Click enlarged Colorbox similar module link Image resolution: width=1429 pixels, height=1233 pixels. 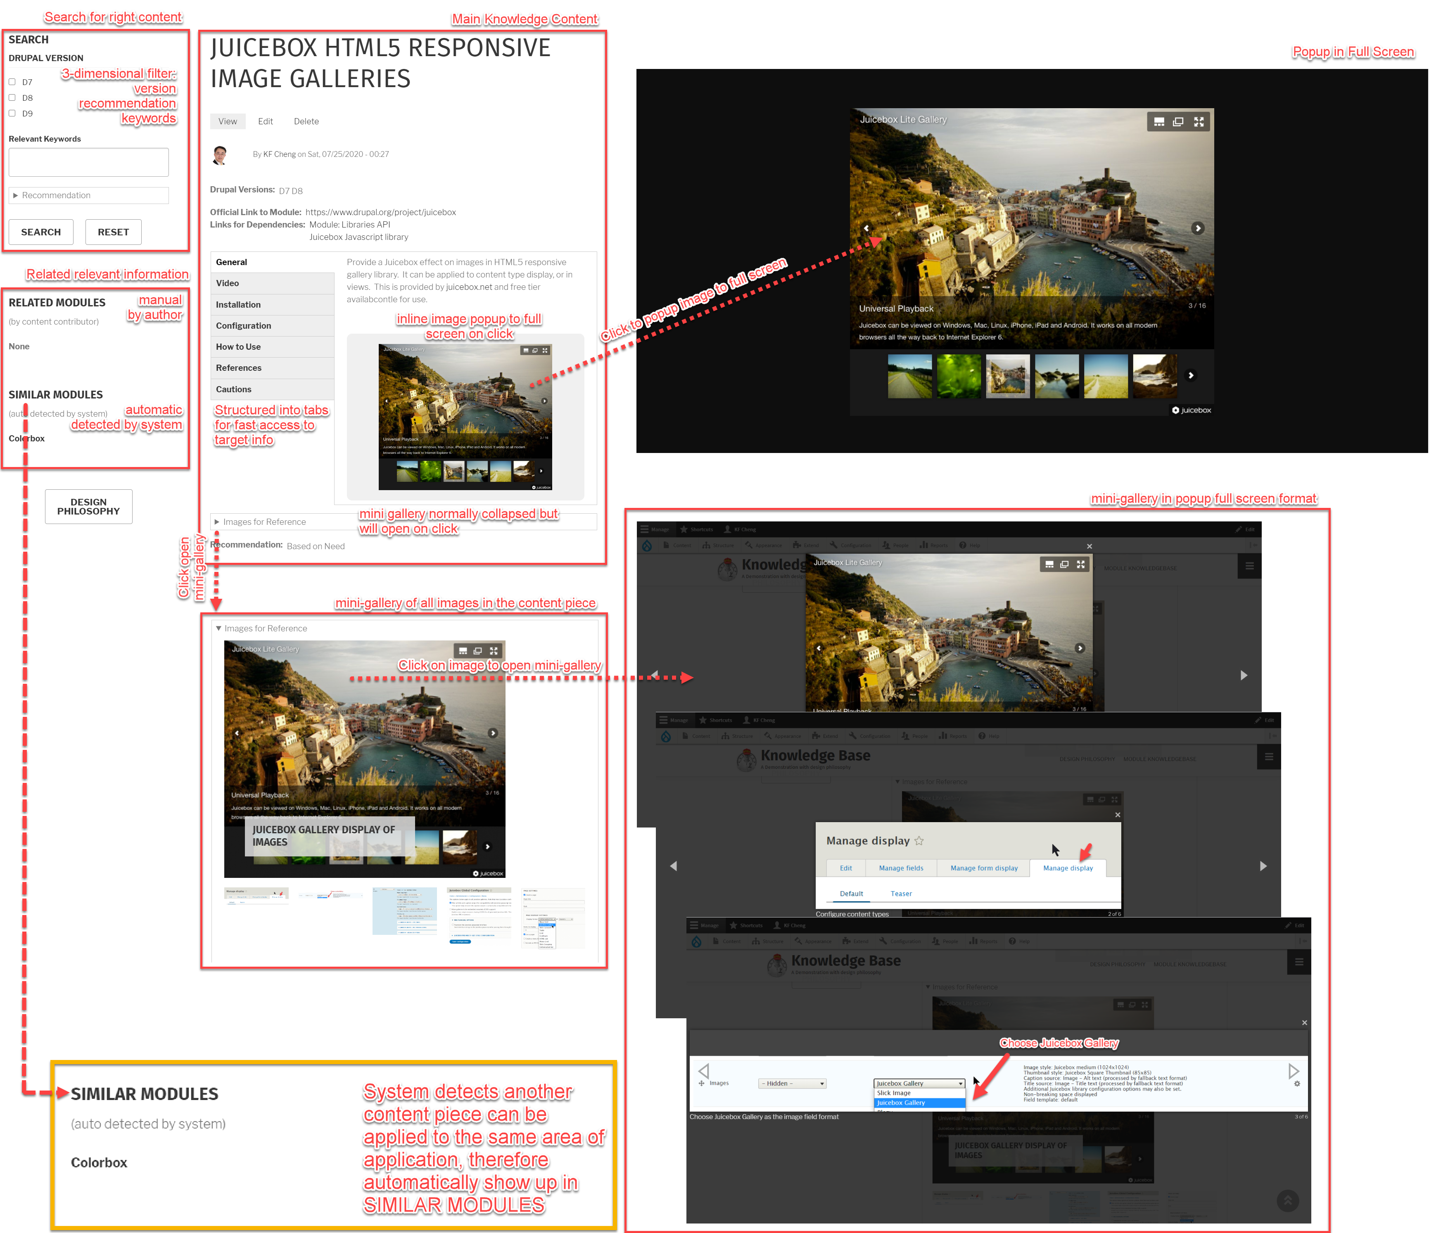click(99, 1163)
